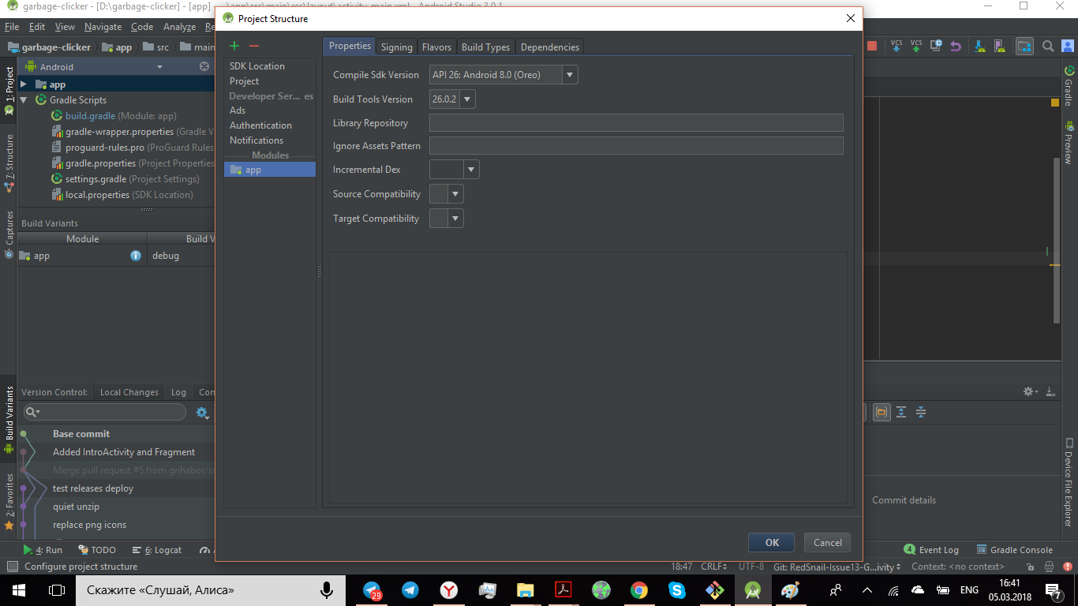The height and width of the screenshot is (606, 1078).
Task: Open the Gradle Console tool window
Action: pos(1014,550)
